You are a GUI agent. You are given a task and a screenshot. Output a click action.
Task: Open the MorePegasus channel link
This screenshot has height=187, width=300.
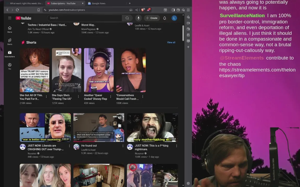(88, 29)
